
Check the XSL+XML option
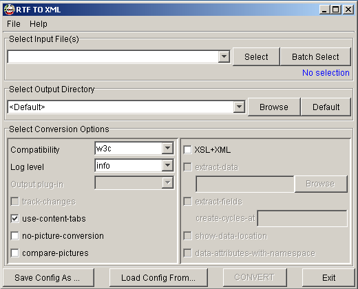coord(187,150)
